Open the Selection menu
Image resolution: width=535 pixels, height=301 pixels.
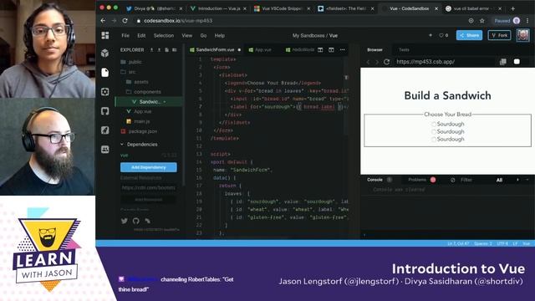coord(164,35)
